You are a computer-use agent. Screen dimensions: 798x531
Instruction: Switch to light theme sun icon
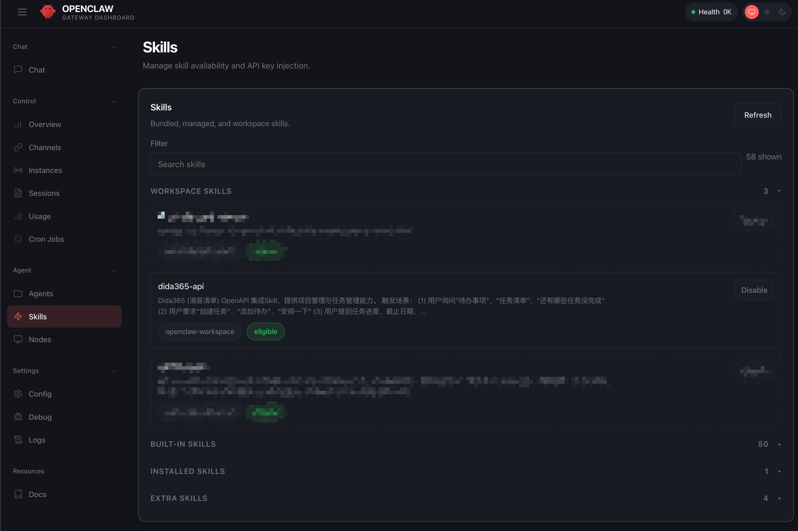[x=767, y=12]
